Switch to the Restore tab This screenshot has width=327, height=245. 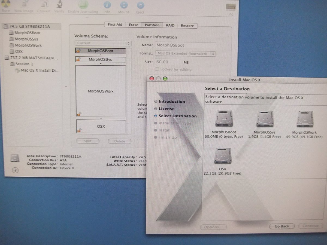point(187,26)
